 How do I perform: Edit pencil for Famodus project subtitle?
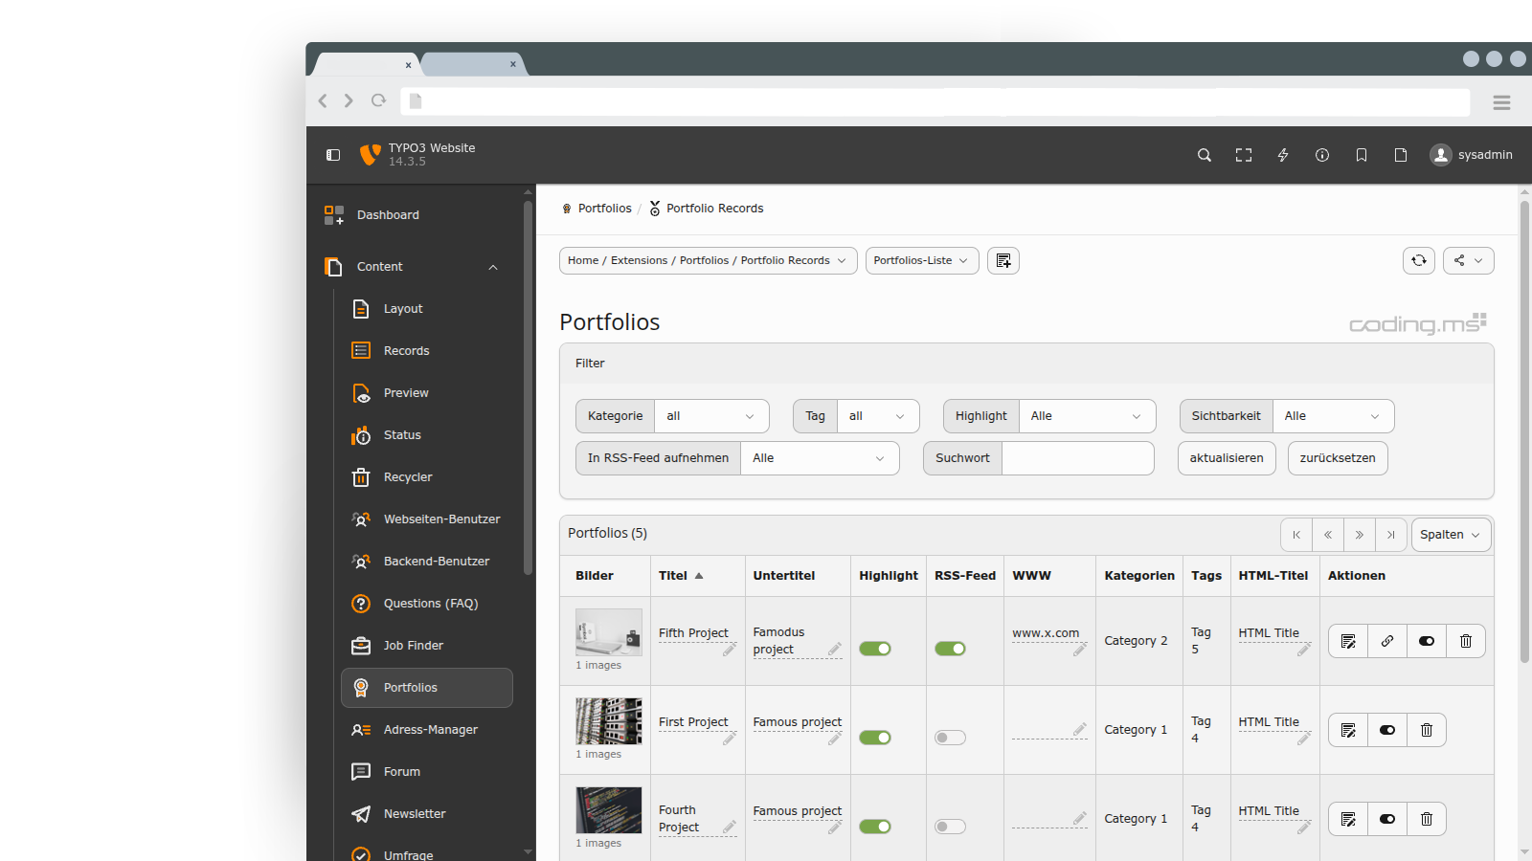(835, 650)
